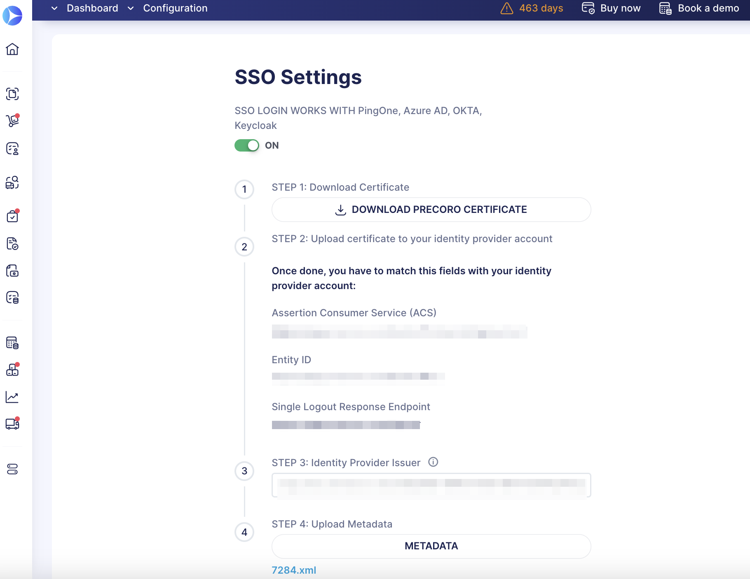
Task: Open the checklist with person sidebar icon
Action: click(x=12, y=148)
